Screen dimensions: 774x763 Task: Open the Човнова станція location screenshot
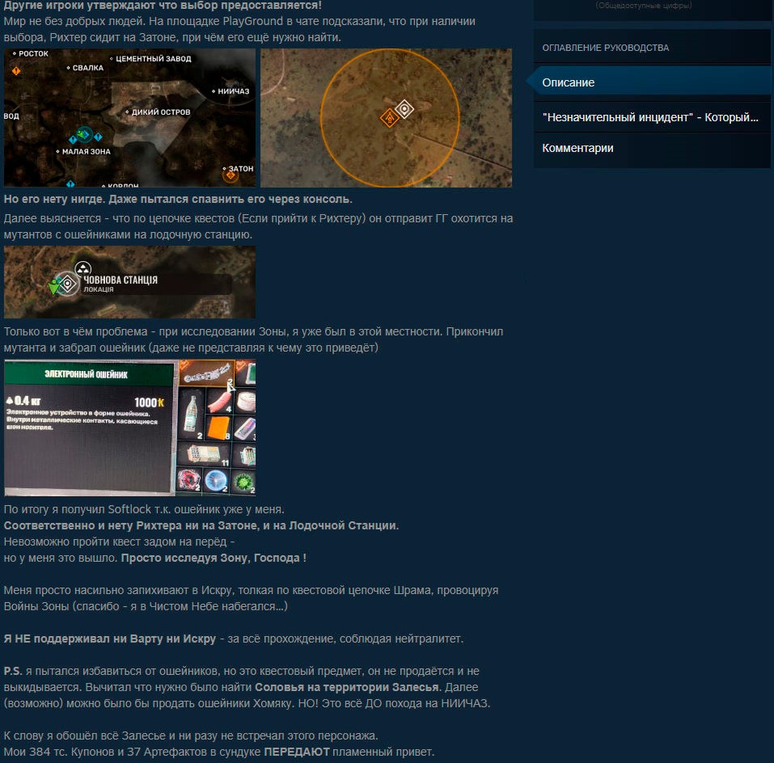(130, 282)
